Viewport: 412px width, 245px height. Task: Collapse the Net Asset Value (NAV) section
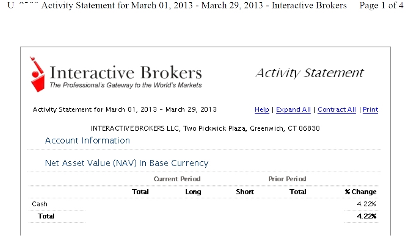127,163
